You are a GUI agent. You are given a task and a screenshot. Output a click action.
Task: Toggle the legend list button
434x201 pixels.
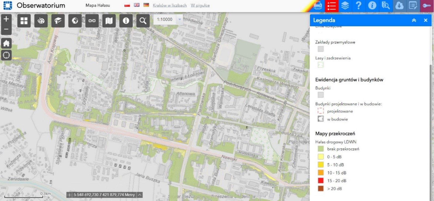pos(332,6)
